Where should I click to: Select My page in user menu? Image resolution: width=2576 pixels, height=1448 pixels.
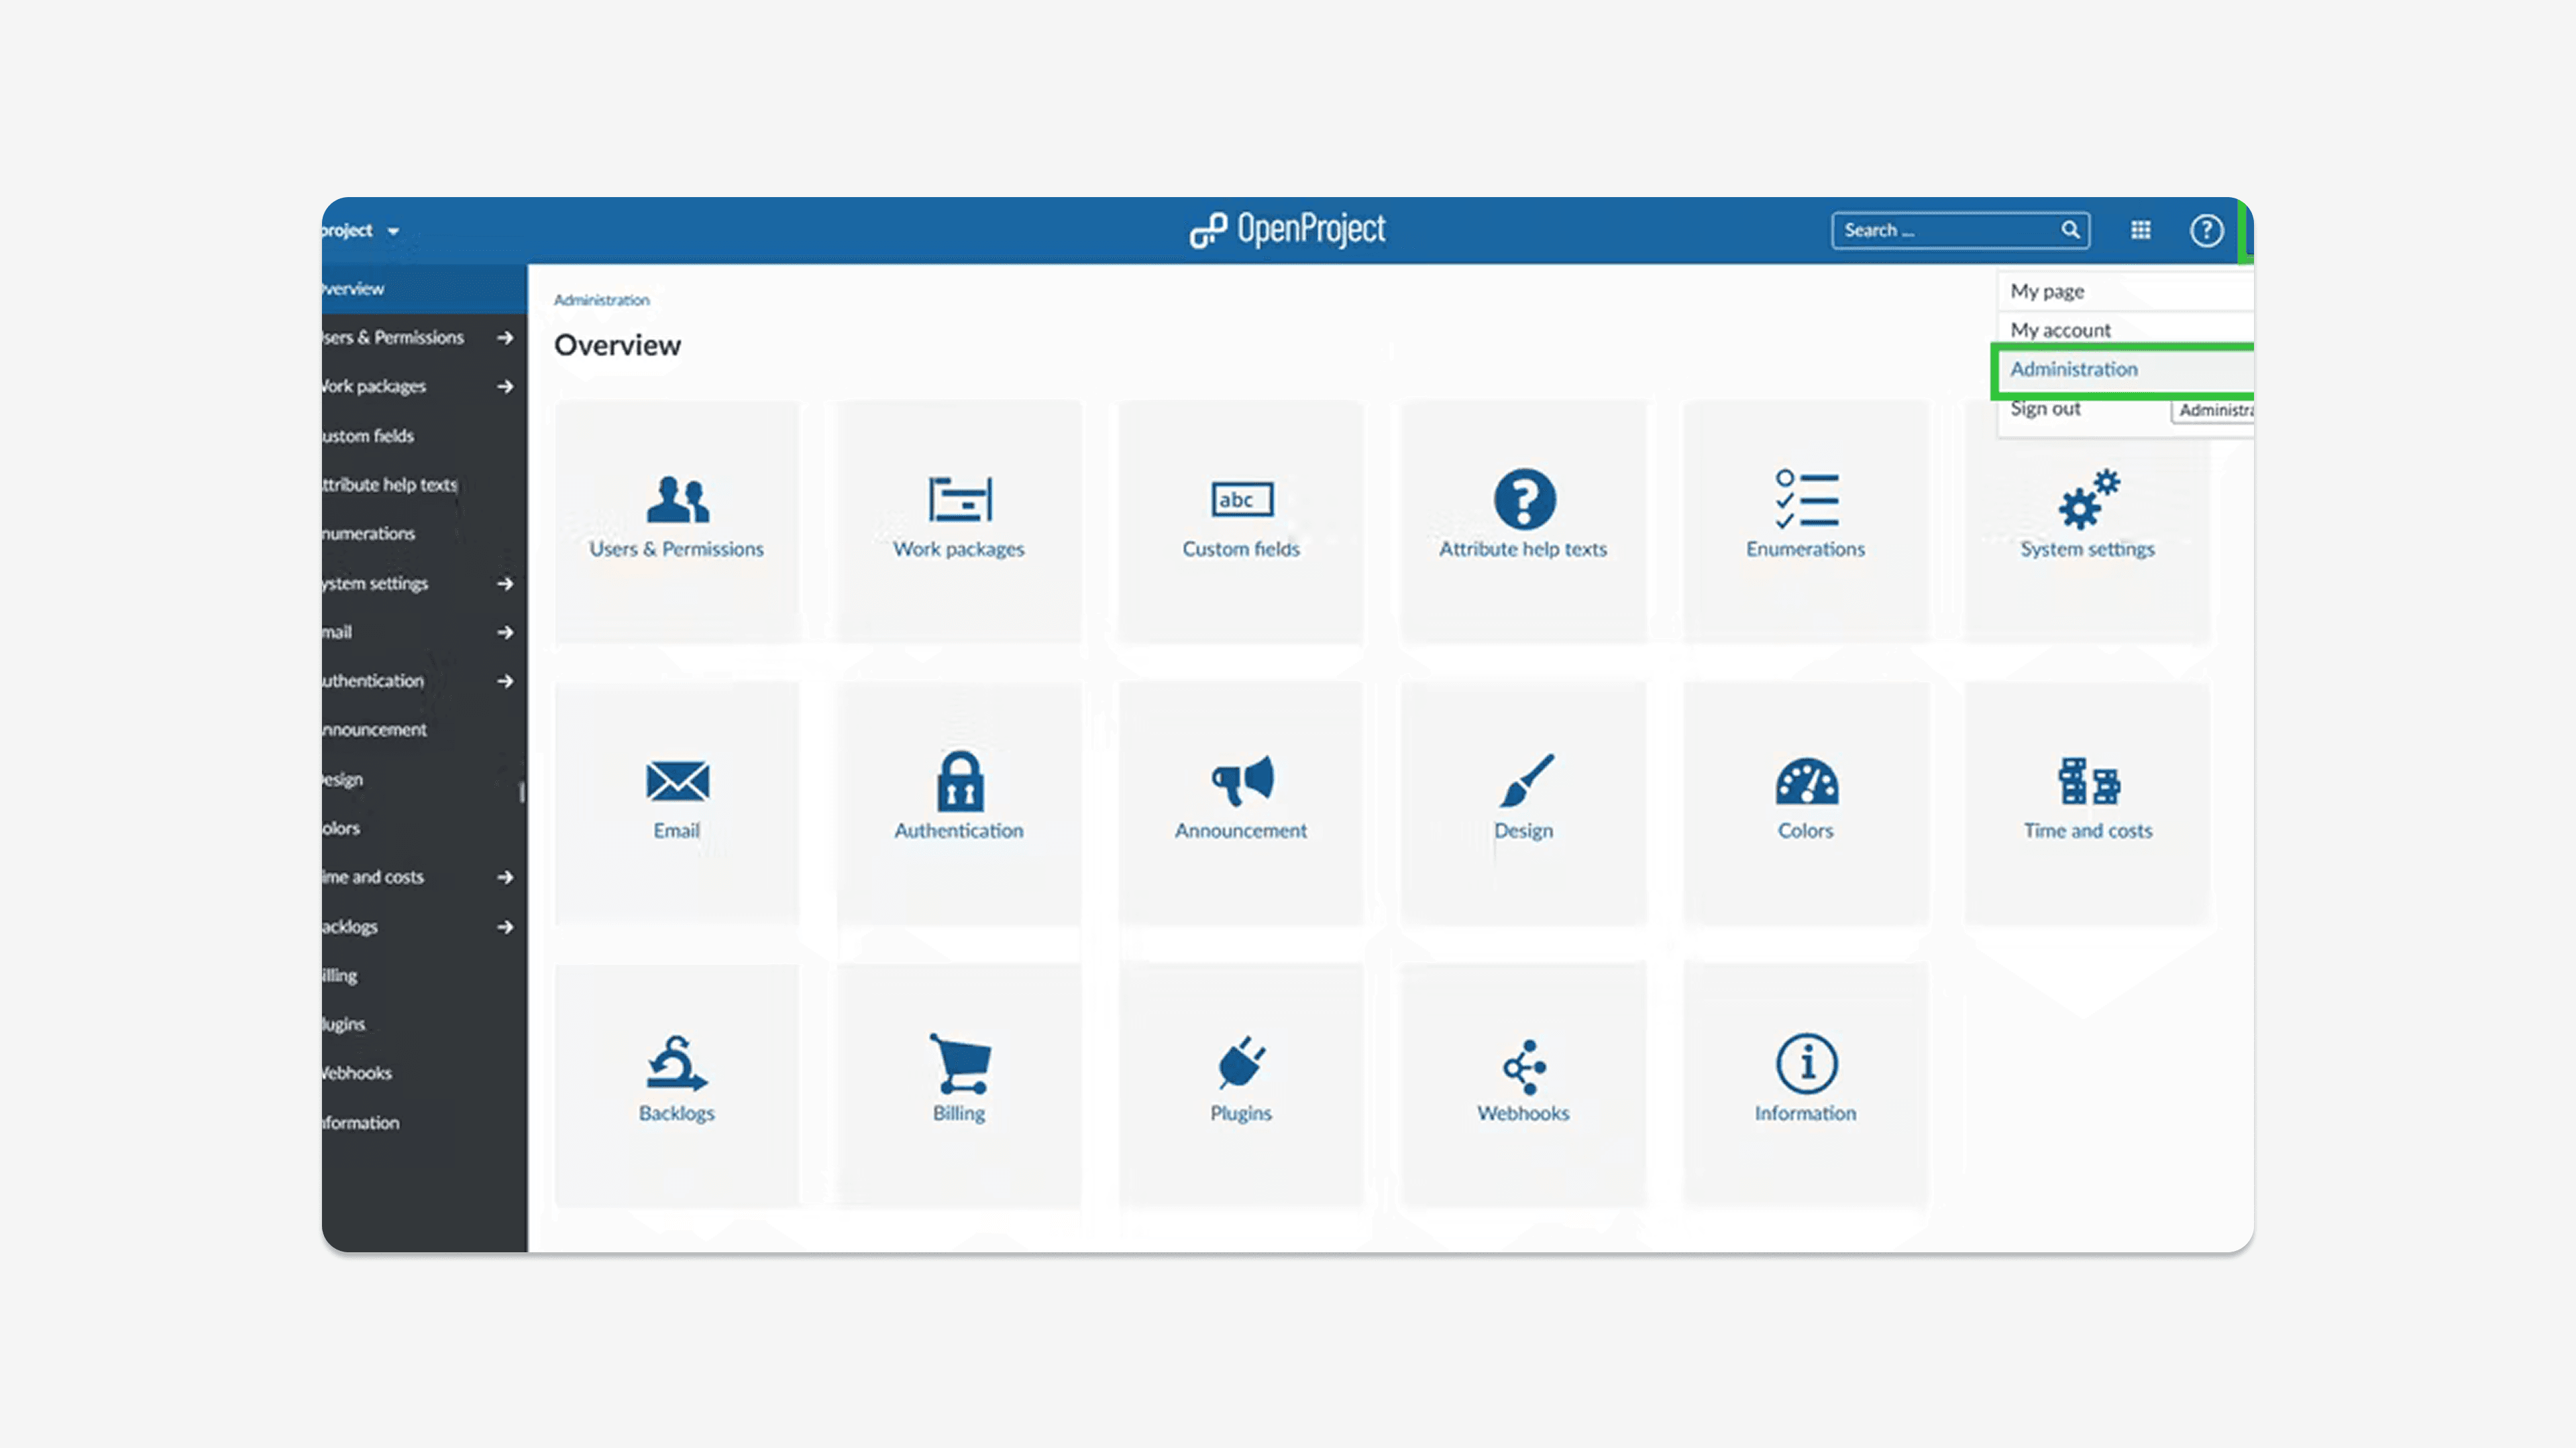coord(2126,291)
